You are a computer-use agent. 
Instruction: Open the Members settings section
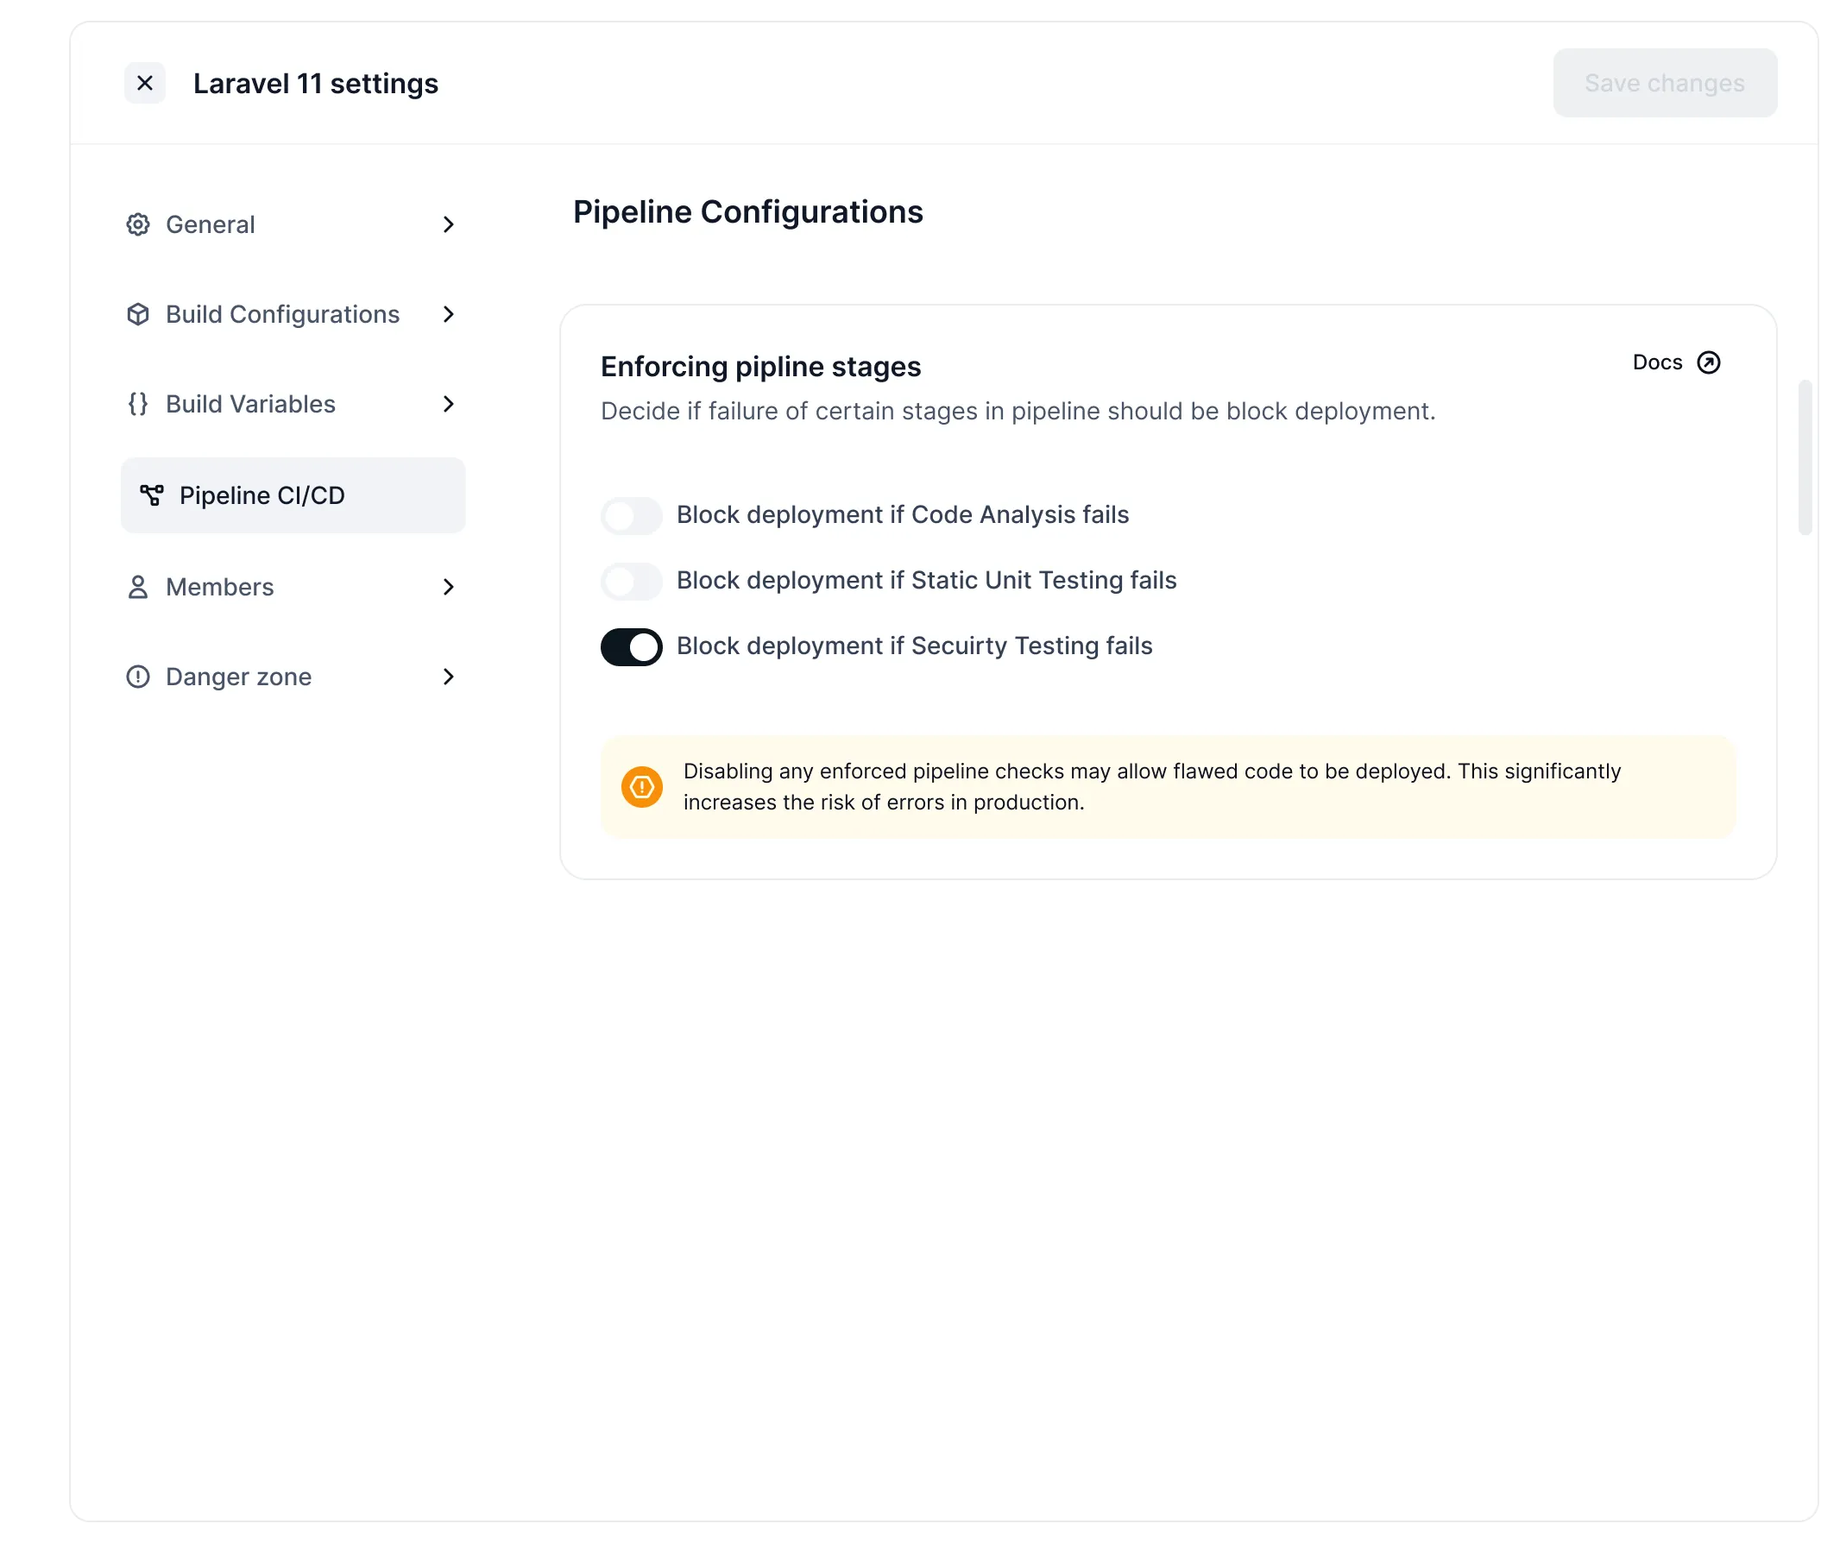[x=293, y=587]
